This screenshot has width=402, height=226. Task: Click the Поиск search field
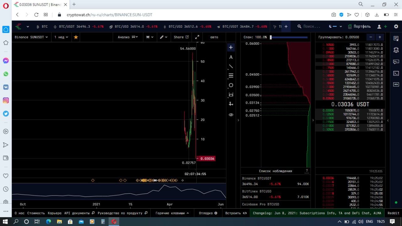coord(309,27)
